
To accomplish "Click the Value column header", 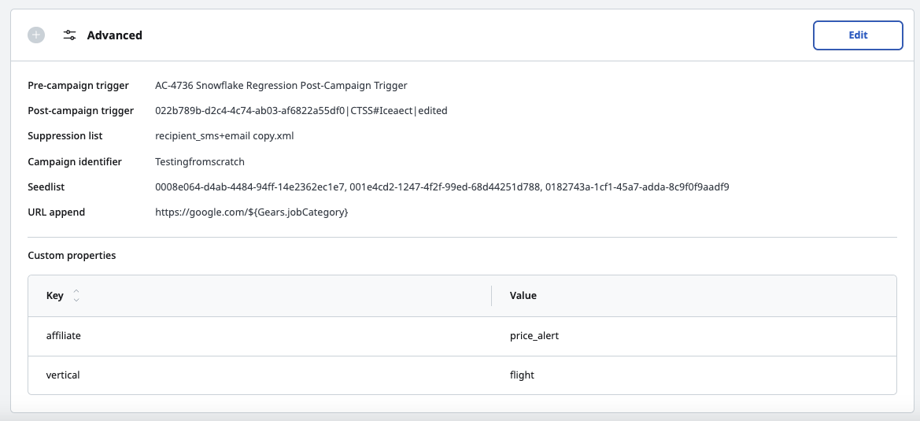I will (x=523, y=296).
